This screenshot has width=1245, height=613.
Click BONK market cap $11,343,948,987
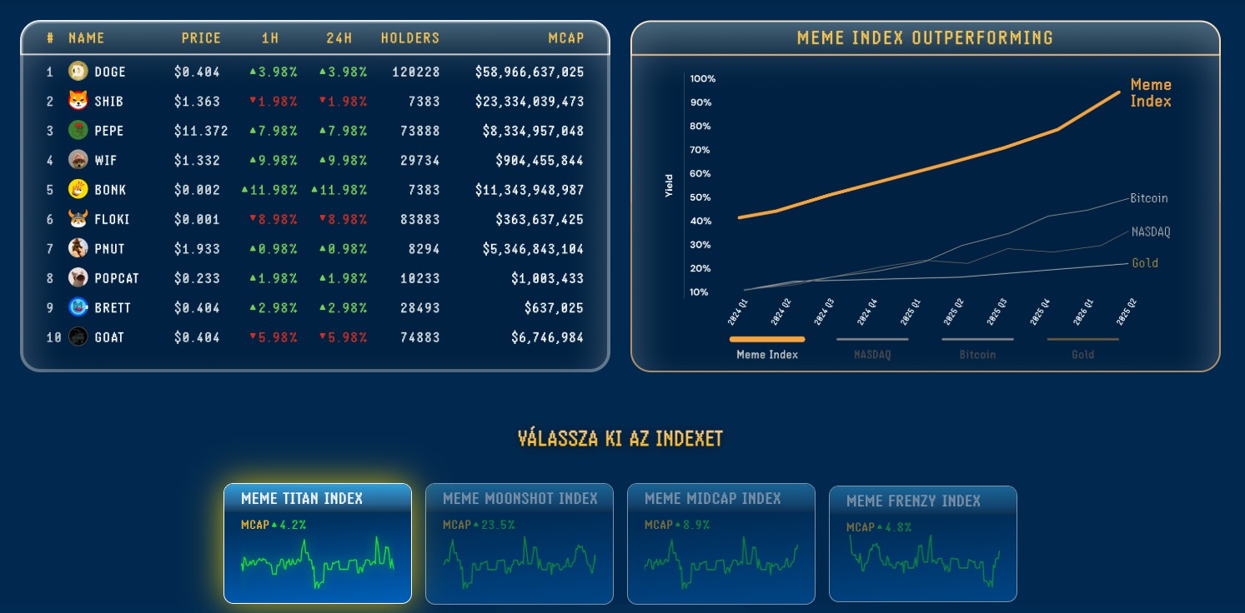point(530,191)
